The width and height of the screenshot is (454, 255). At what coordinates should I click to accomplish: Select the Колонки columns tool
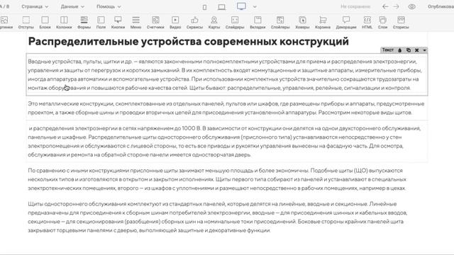(x=64, y=23)
